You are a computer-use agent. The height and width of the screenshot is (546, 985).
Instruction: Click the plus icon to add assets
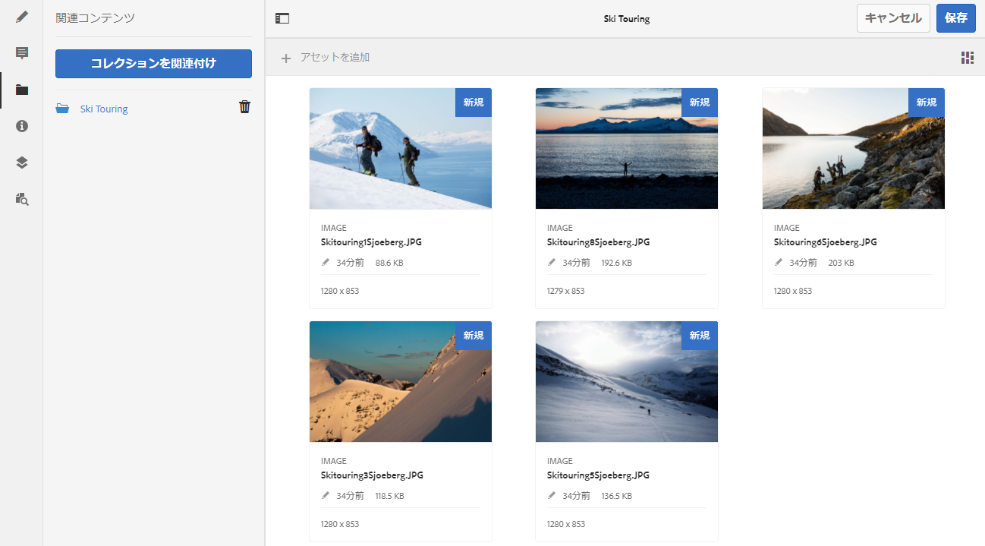coord(286,58)
